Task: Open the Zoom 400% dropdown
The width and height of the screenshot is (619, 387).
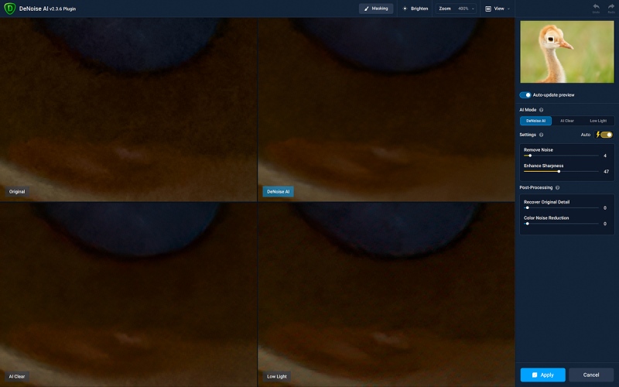Action: 456,9
